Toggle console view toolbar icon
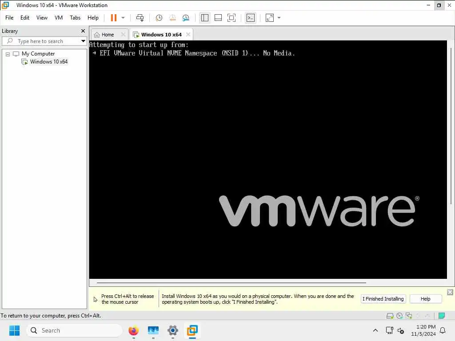Screen dimensions: 455x341 click(x=251, y=18)
